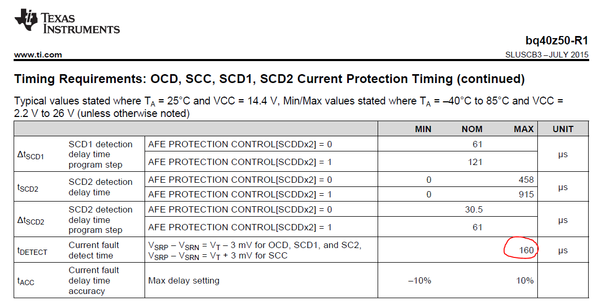Select the UNIT column header
Viewport: 596px width, 306px height.
[x=563, y=129]
